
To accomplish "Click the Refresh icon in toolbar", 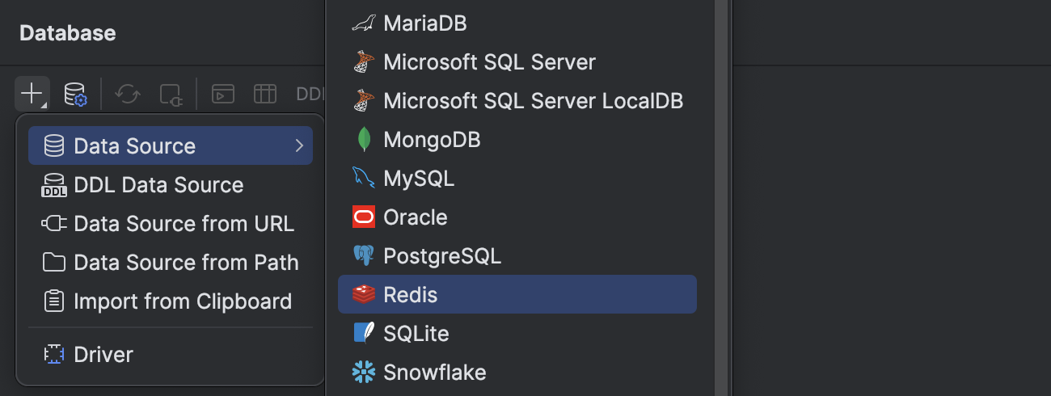I will [x=128, y=94].
